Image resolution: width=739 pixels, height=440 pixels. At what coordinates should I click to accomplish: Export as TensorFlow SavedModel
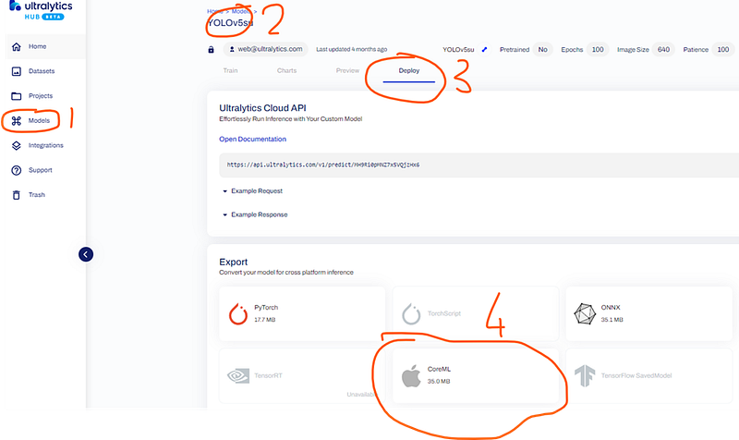coord(649,376)
